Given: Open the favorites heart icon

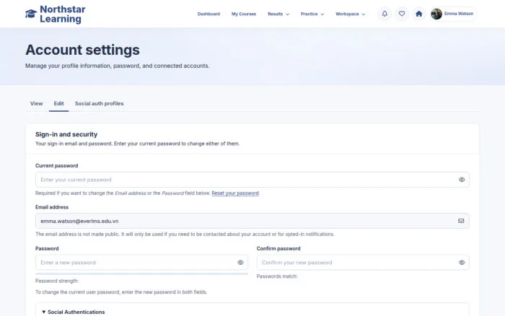Looking at the screenshot, I should (402, 14).
